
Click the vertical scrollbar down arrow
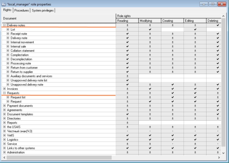pyautogui.click(x=223, y=153)
